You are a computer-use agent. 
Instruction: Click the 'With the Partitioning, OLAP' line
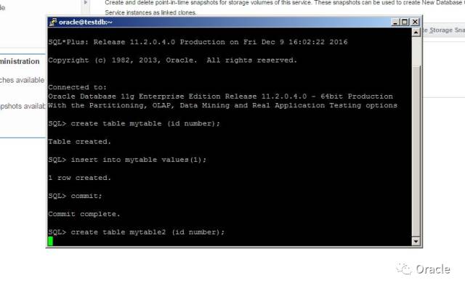click(x=222, y=106)
